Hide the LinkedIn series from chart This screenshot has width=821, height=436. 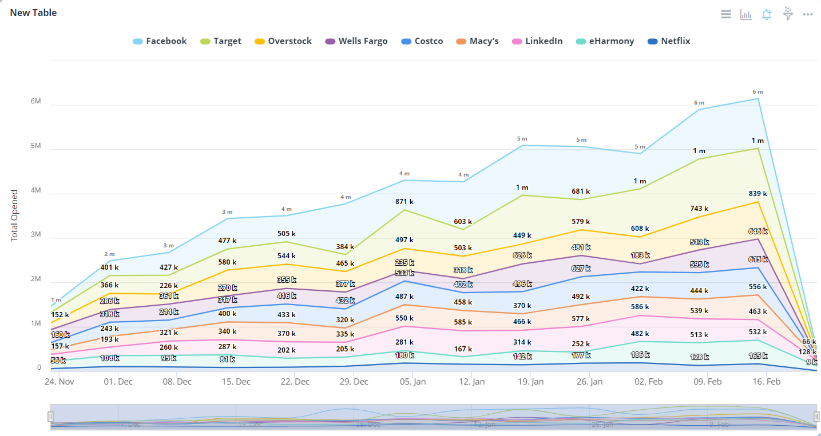[x=544, y=41]
